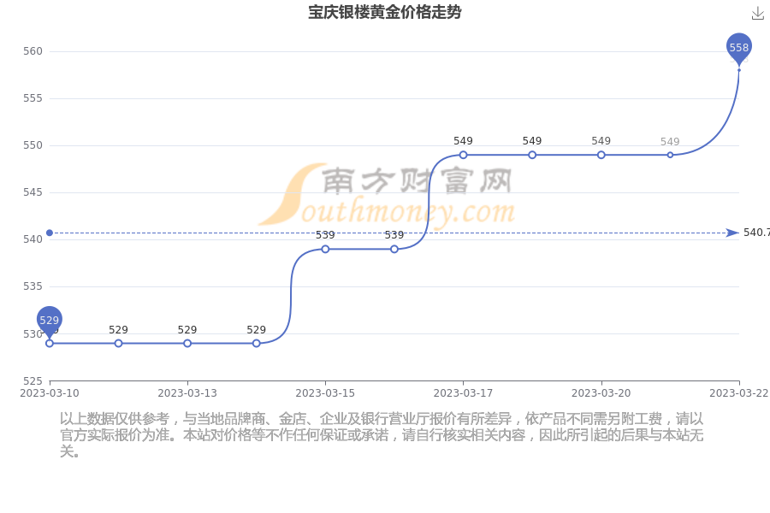Click the x-axis label 2023-03-15
This screenshot has width=770, height=513.
[x=325, y=393]
